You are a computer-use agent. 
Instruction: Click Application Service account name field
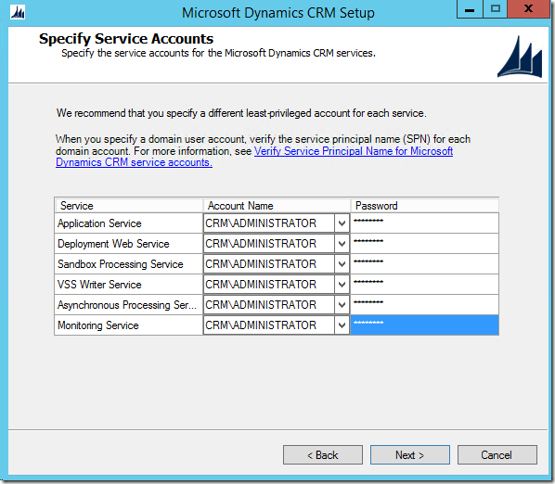tap(269, 223)
